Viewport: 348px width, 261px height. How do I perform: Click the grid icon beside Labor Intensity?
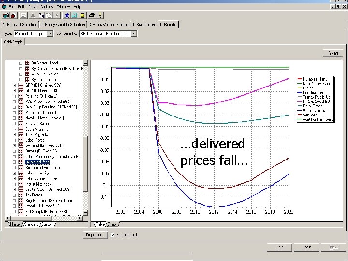click(21, 173)
